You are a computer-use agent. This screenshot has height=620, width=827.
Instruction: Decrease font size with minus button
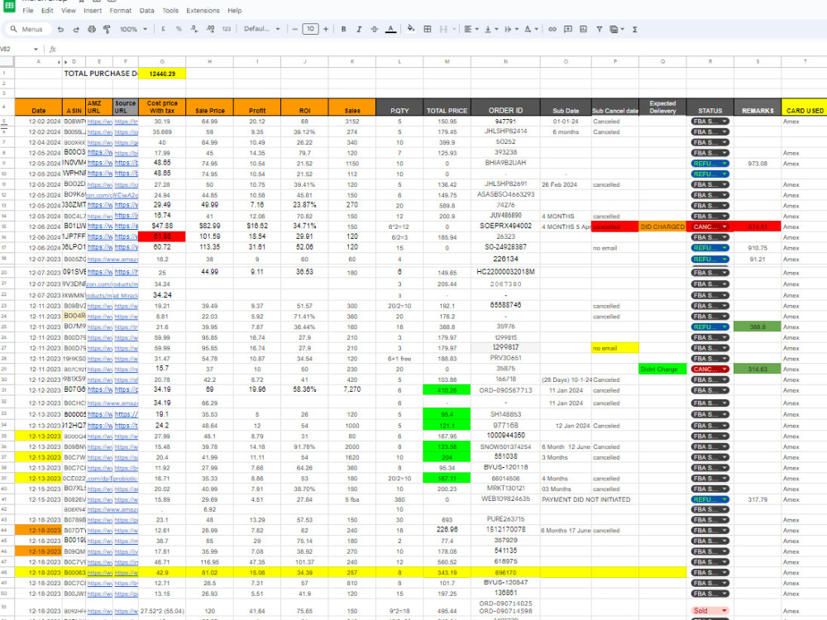coord(295,30)
